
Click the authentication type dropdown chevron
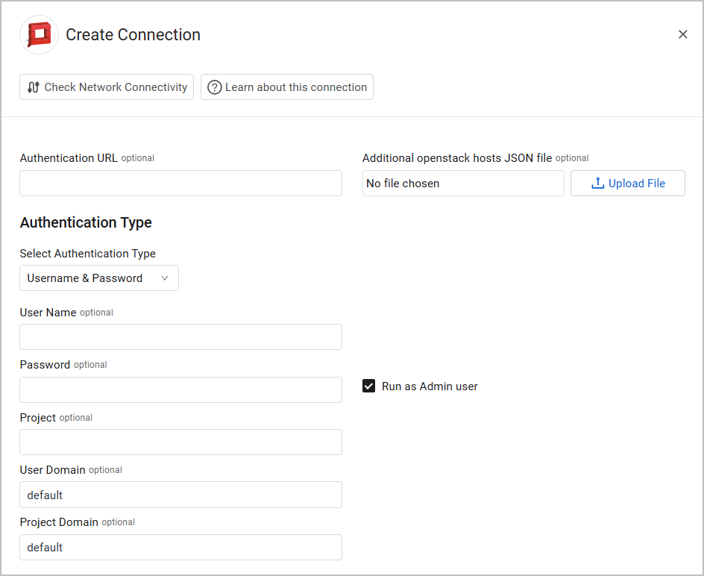165,278
